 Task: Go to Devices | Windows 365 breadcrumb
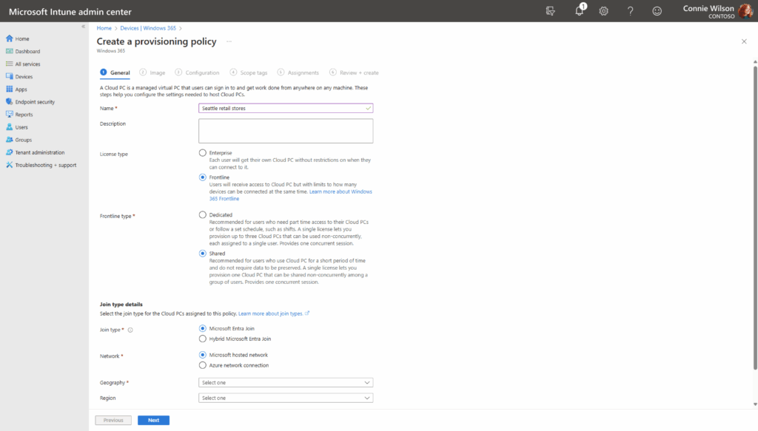click(148, 29)
